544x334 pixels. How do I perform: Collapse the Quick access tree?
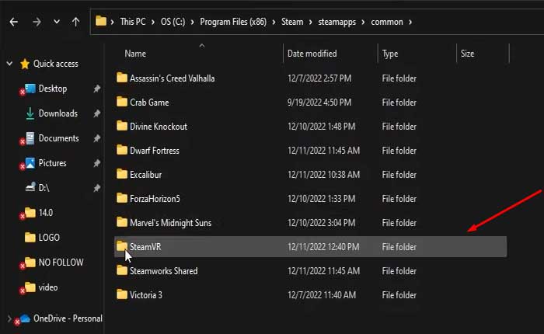pos(9,64)
